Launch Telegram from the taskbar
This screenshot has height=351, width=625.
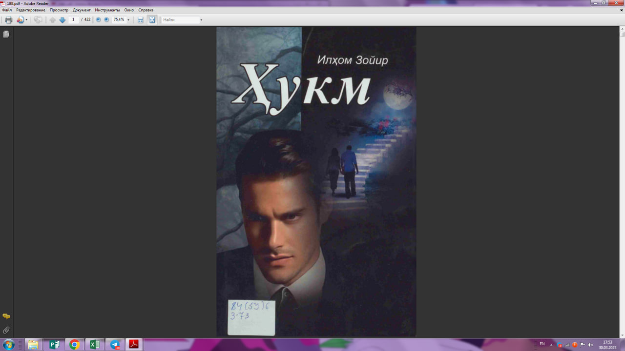115,344
